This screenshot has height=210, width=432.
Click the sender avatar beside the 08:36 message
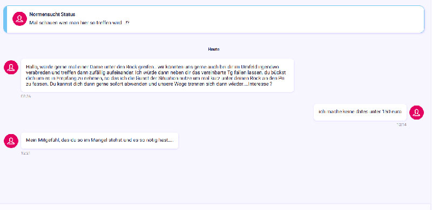[11, 67]
